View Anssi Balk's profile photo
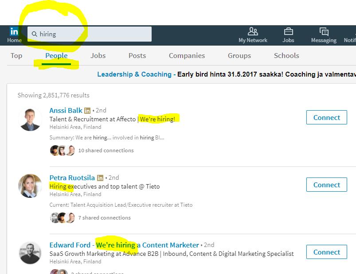Viewport: 356px width, 274px height. pos(30,119)
